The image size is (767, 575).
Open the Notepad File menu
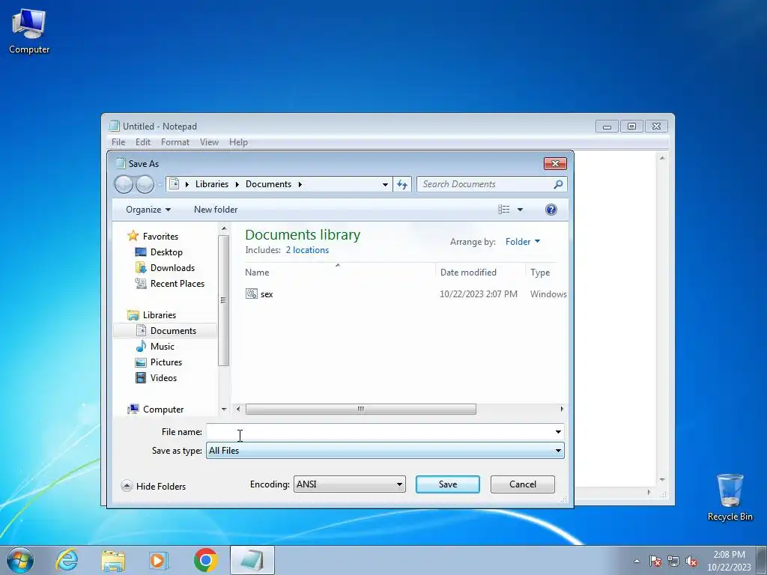pyautogui.click(x=118, y=142)
